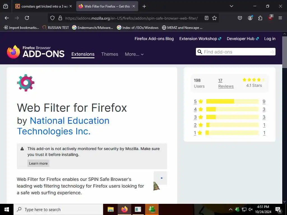The height and width of the screenshot is (215, 287).
Task: Click the Type here to search box
Action: pyautogui.click(x=58, y=209)
